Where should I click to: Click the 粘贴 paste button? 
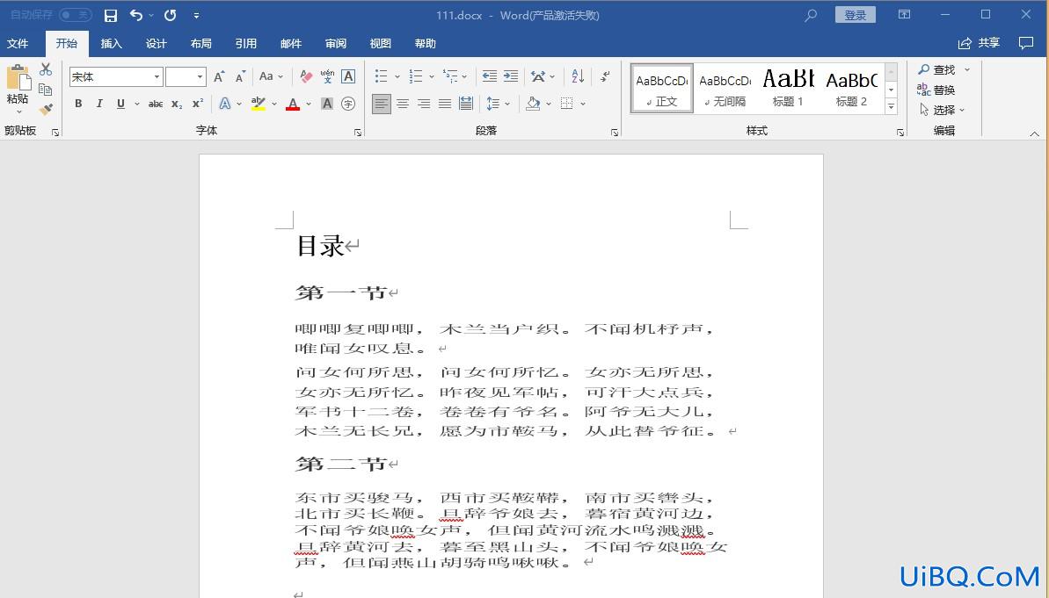18,90
